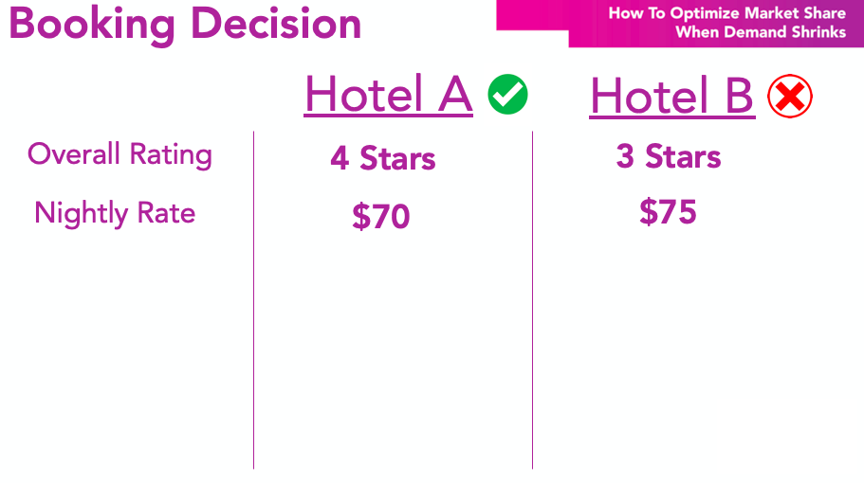The width and height of the screenshot is (864, 483).
Task: Select the Nightly Rate row label
Action: click(115, 213)
